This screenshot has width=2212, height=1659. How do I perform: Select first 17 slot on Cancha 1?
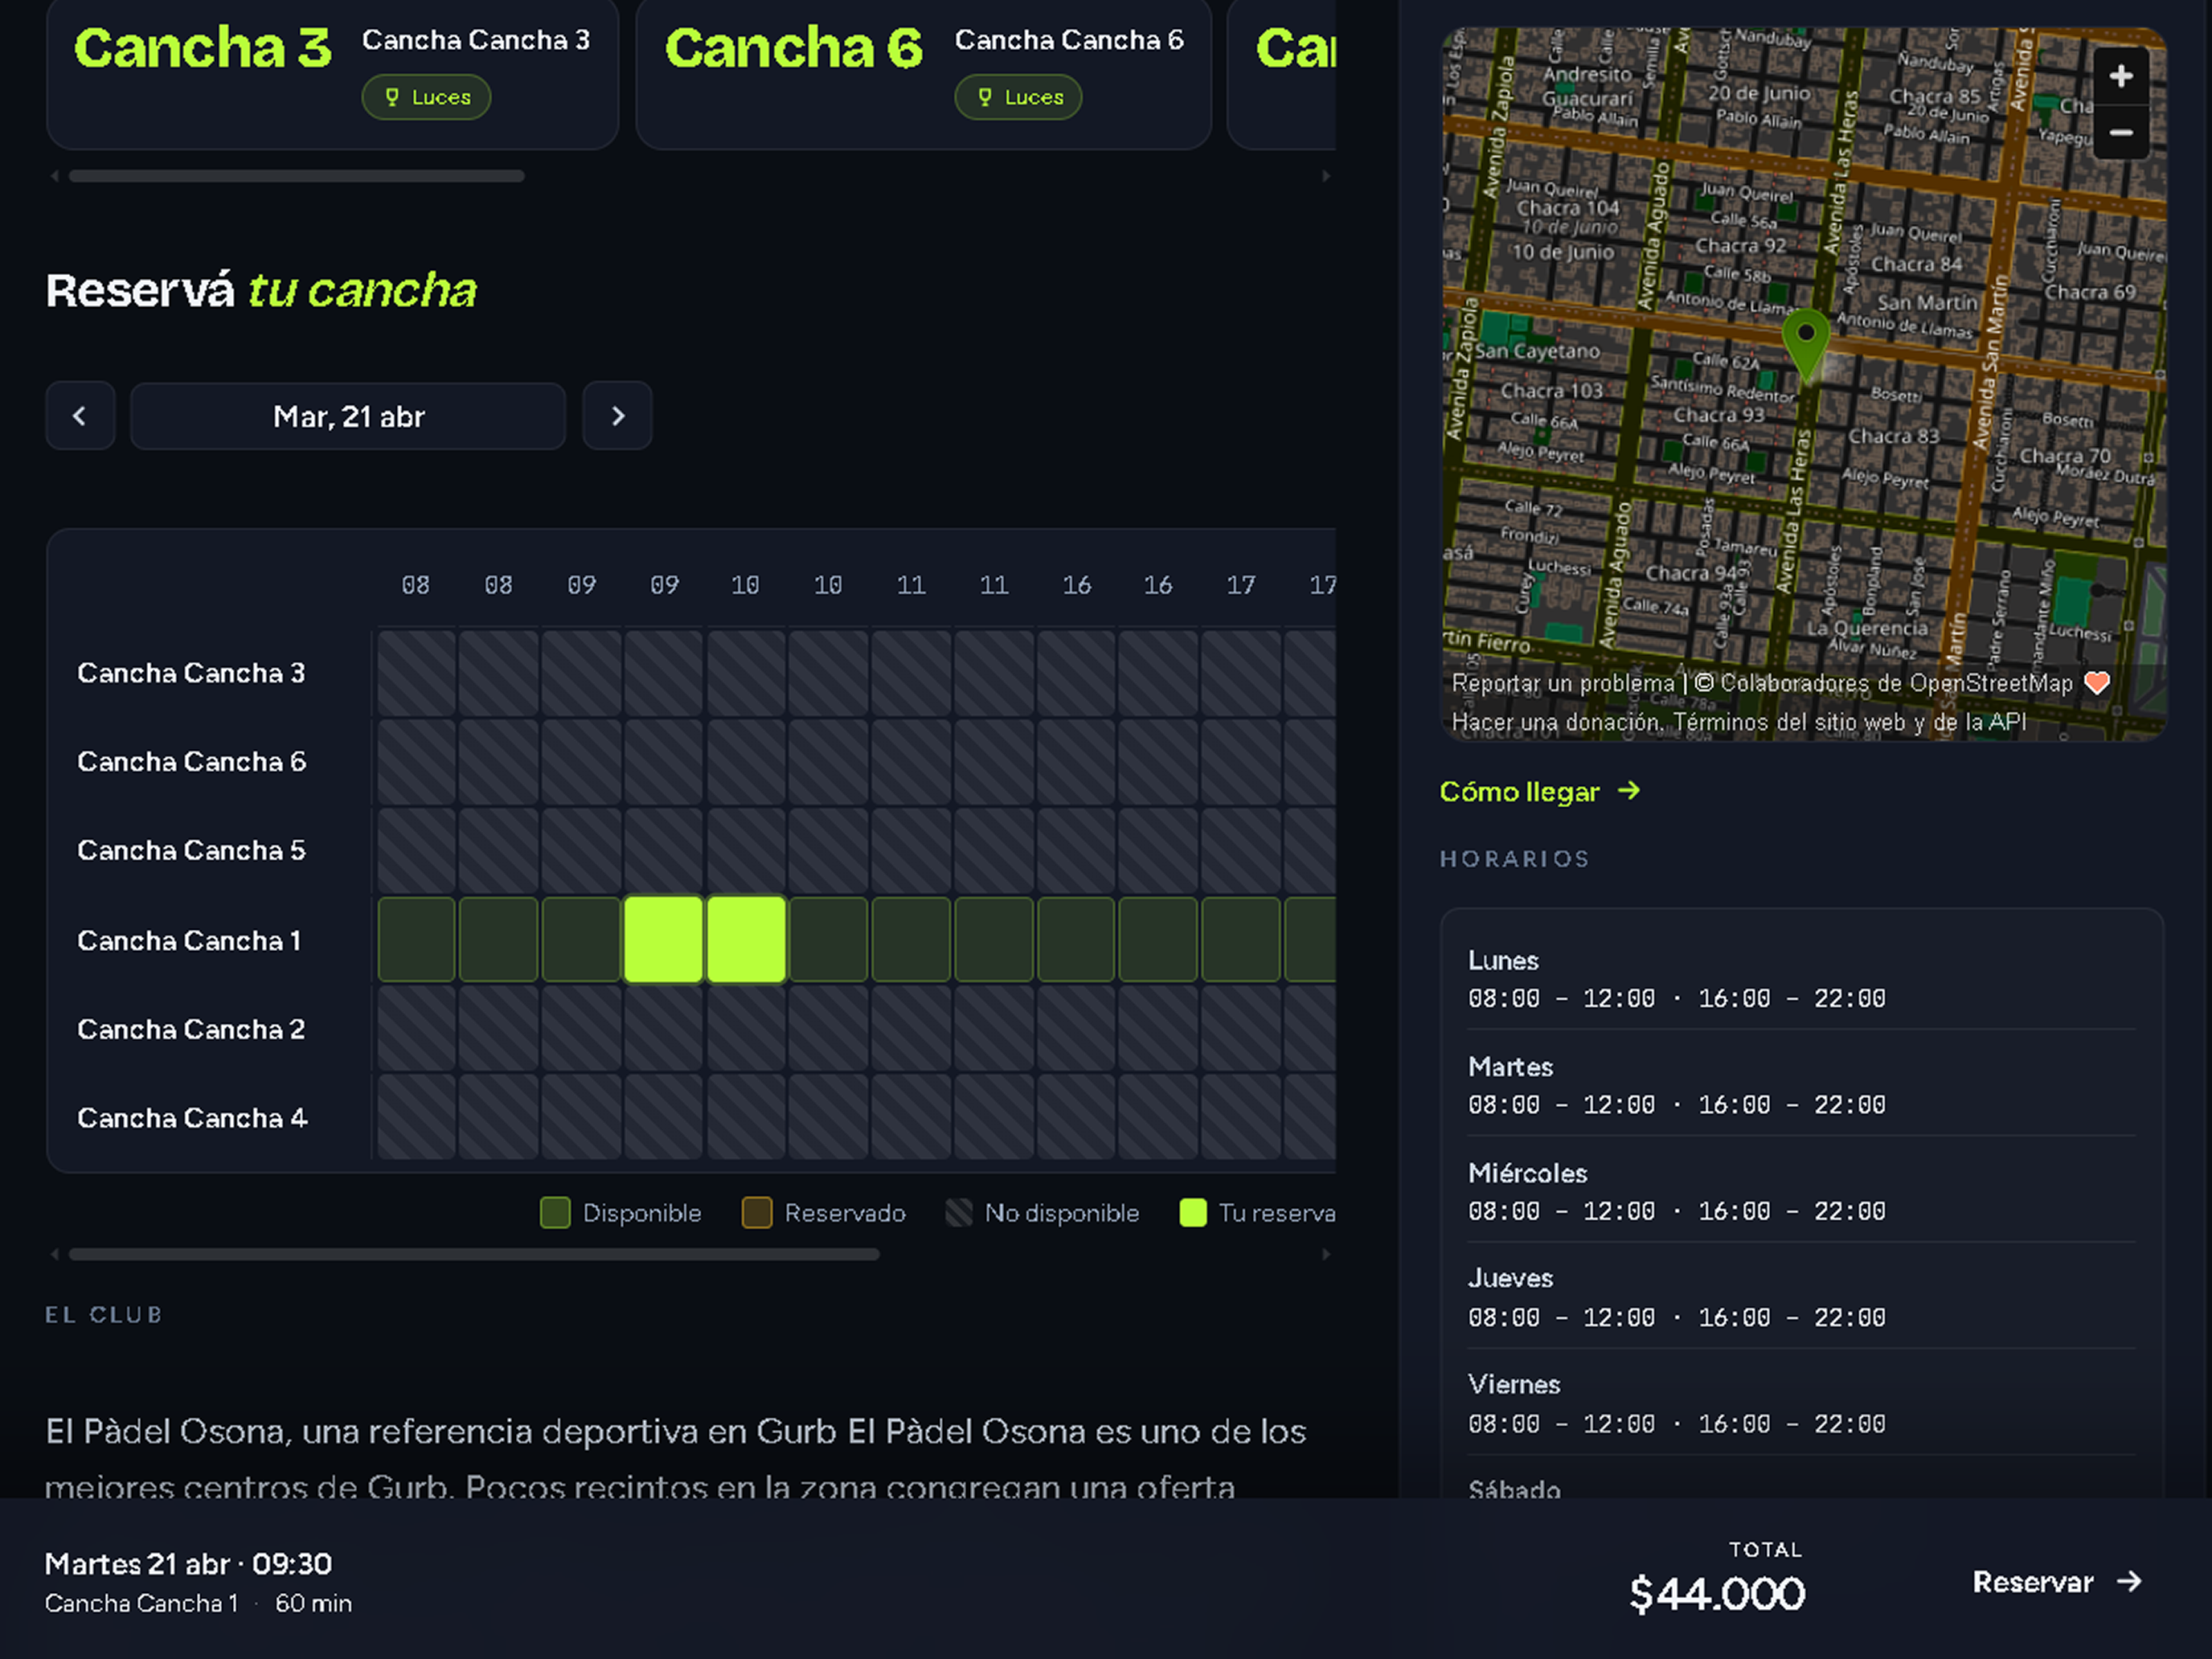click(x=1241, y=940)
